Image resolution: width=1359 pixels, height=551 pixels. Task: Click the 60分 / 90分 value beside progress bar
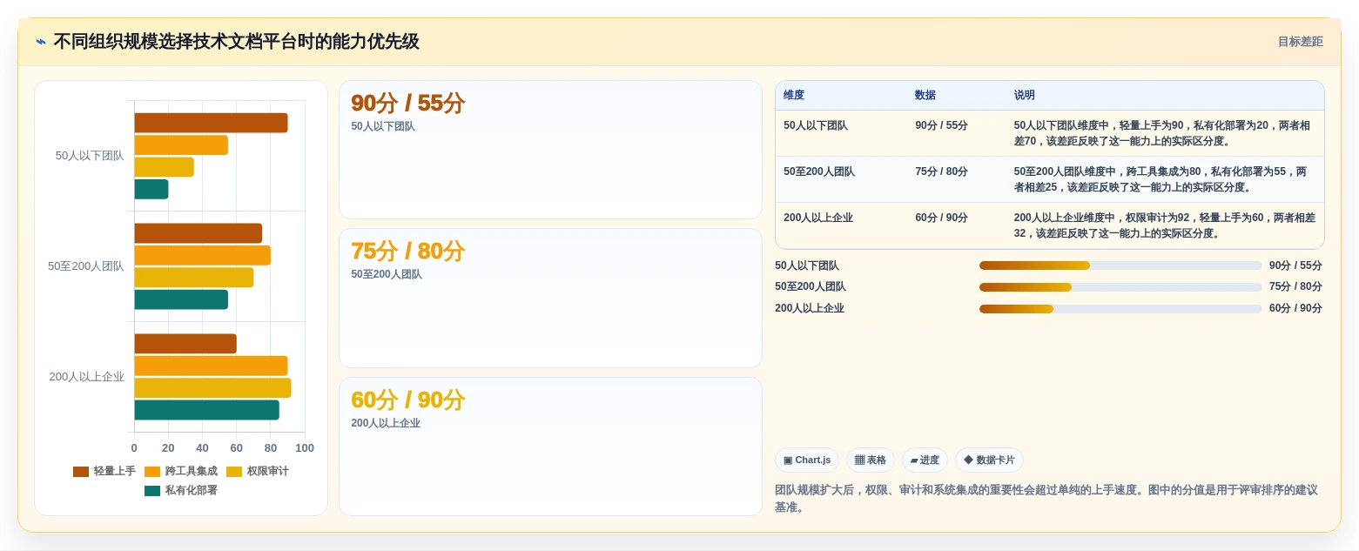pyautogui.click(x=1295, y=309)
